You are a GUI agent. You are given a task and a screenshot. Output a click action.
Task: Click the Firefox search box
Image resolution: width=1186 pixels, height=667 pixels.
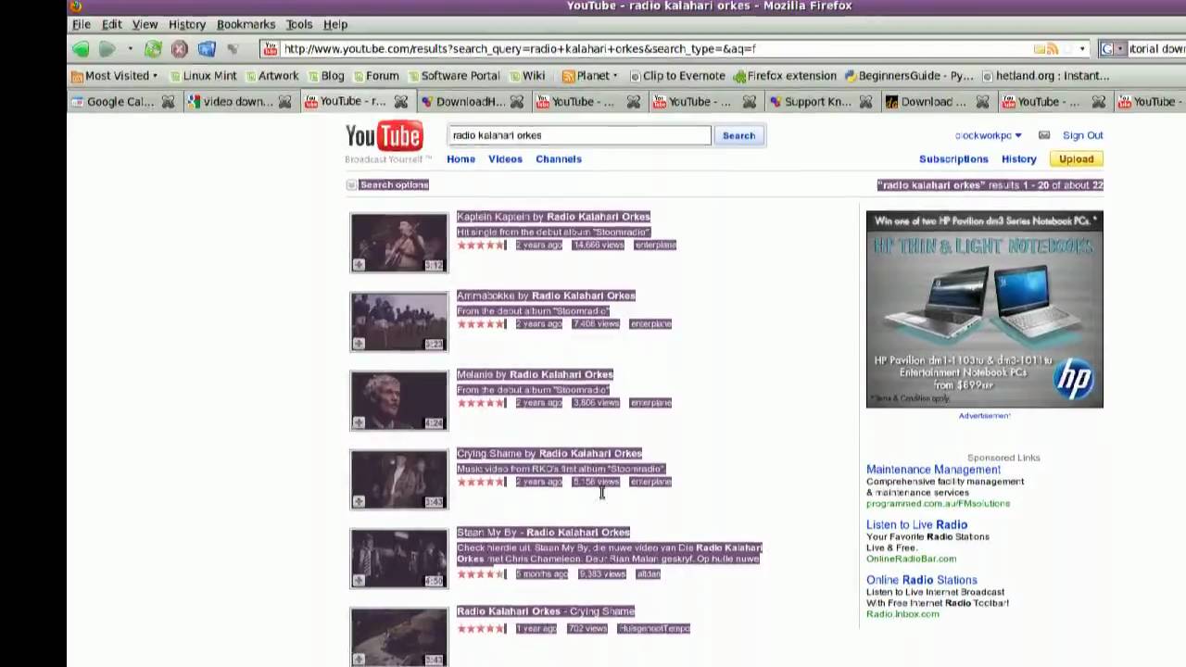tap(1156, 49)
